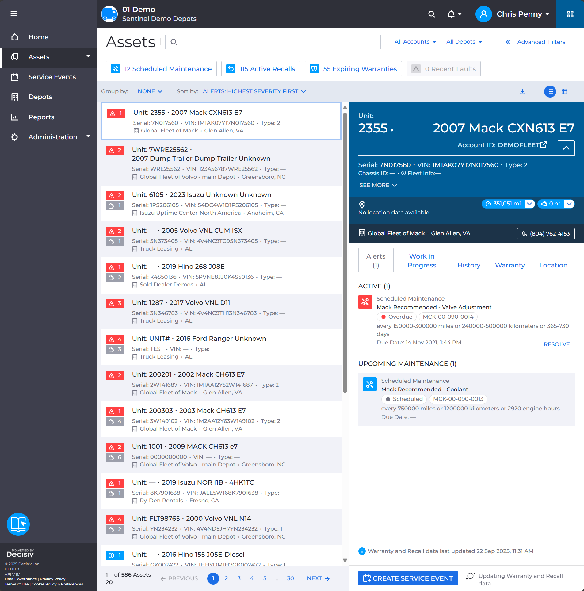Open the Group by dropdown
The image size is (584, 591).
click(x=150, y=91)
